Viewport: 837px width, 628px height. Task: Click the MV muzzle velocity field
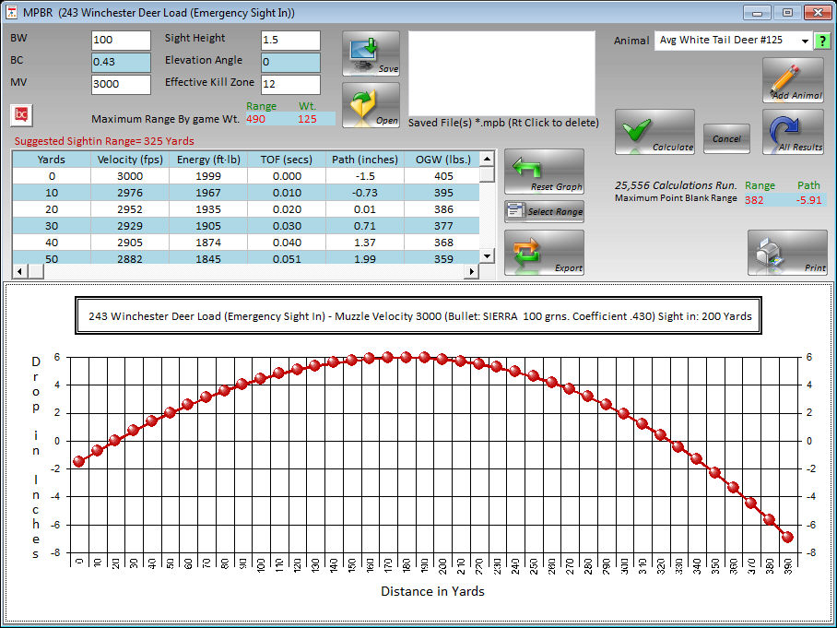coord(121,85)
